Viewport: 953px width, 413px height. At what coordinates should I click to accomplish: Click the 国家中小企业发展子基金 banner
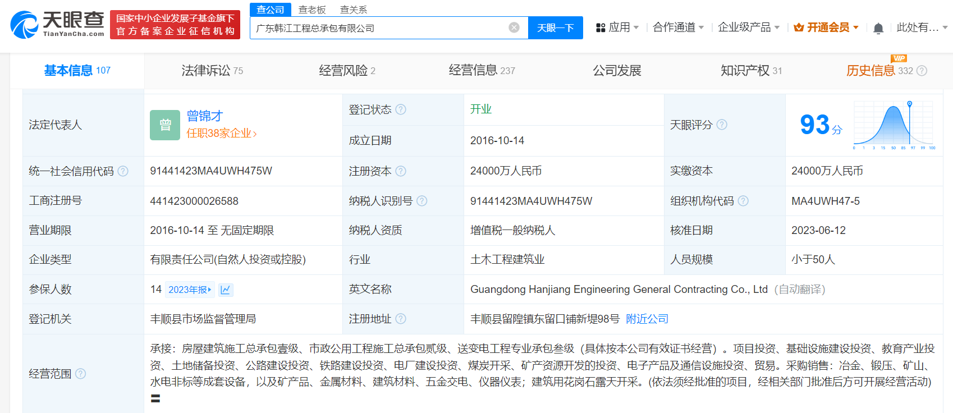point(175,25)
